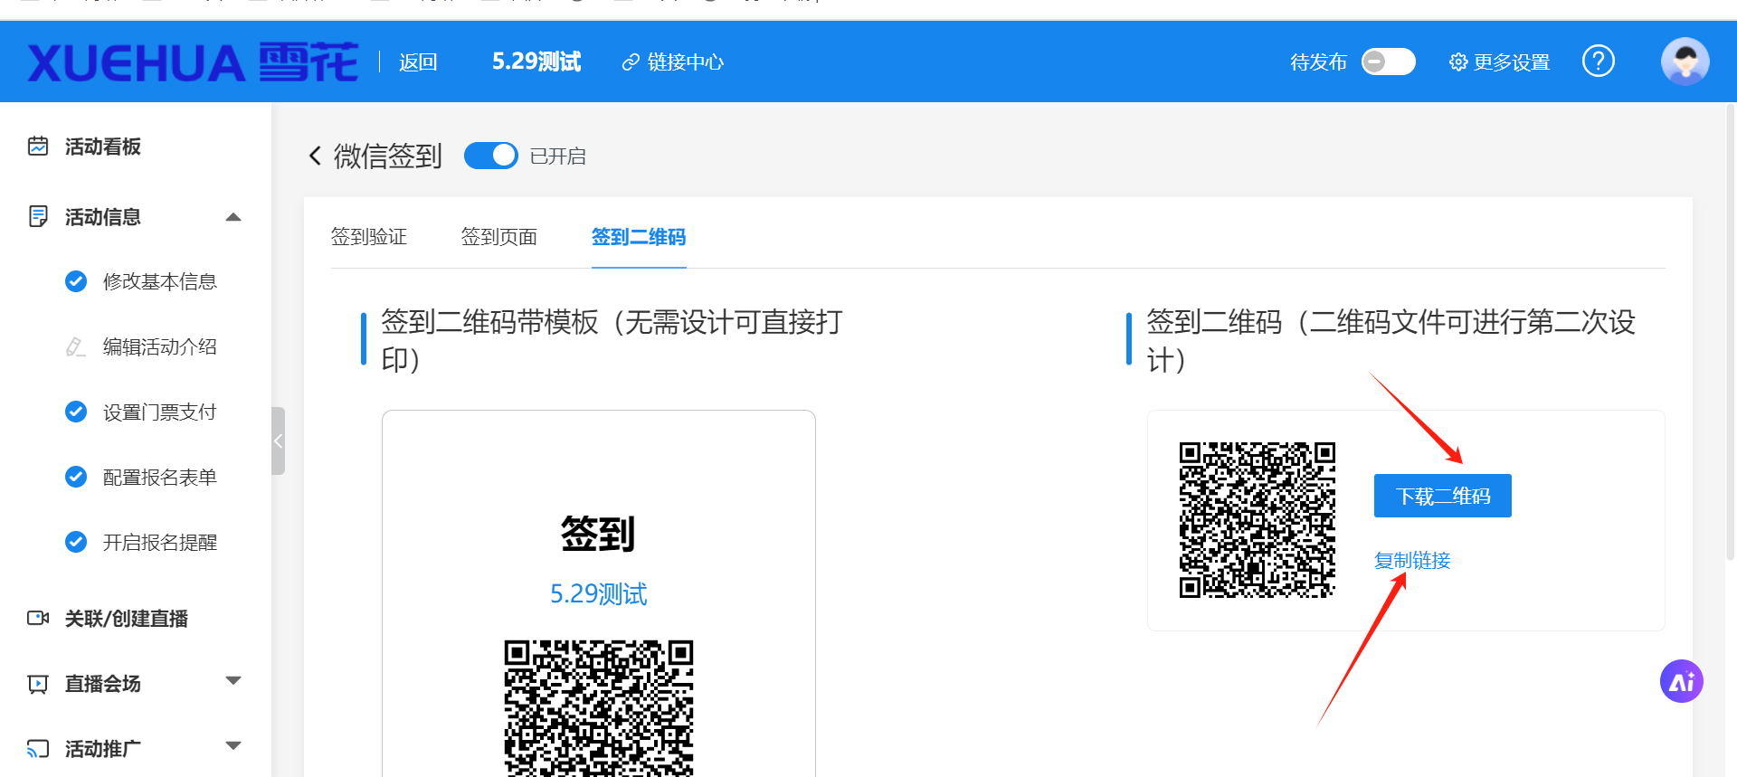Turn off the 微信签到 已开启 switch
Viewport: 1737px width, 777px height.
pyautogui.click(x=490, y=156)
